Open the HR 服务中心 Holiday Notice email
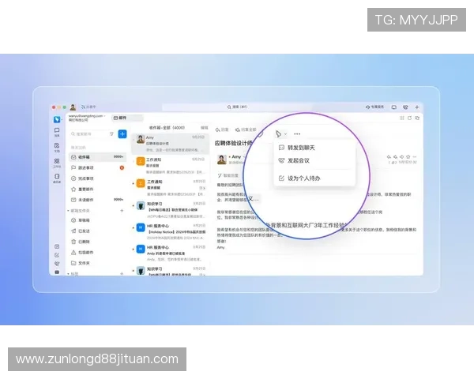Viewport: 474px width, 379px height. click(170, 232)
